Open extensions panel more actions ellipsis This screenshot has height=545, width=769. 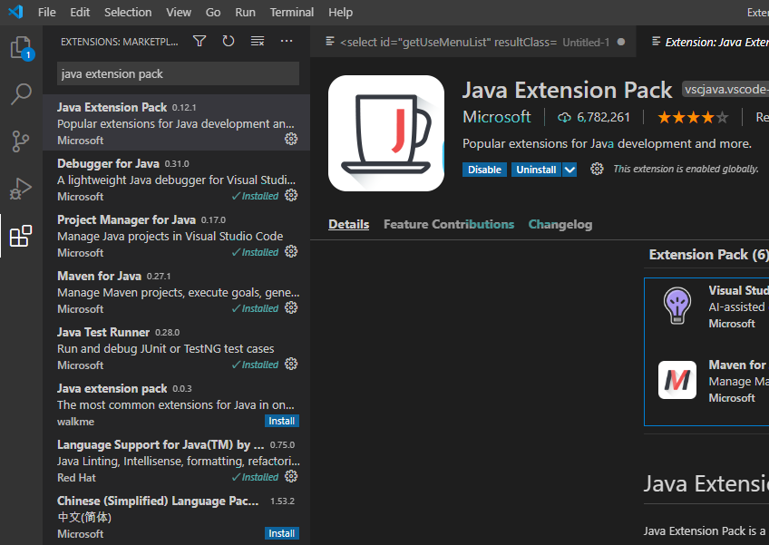tap(287, 41)
